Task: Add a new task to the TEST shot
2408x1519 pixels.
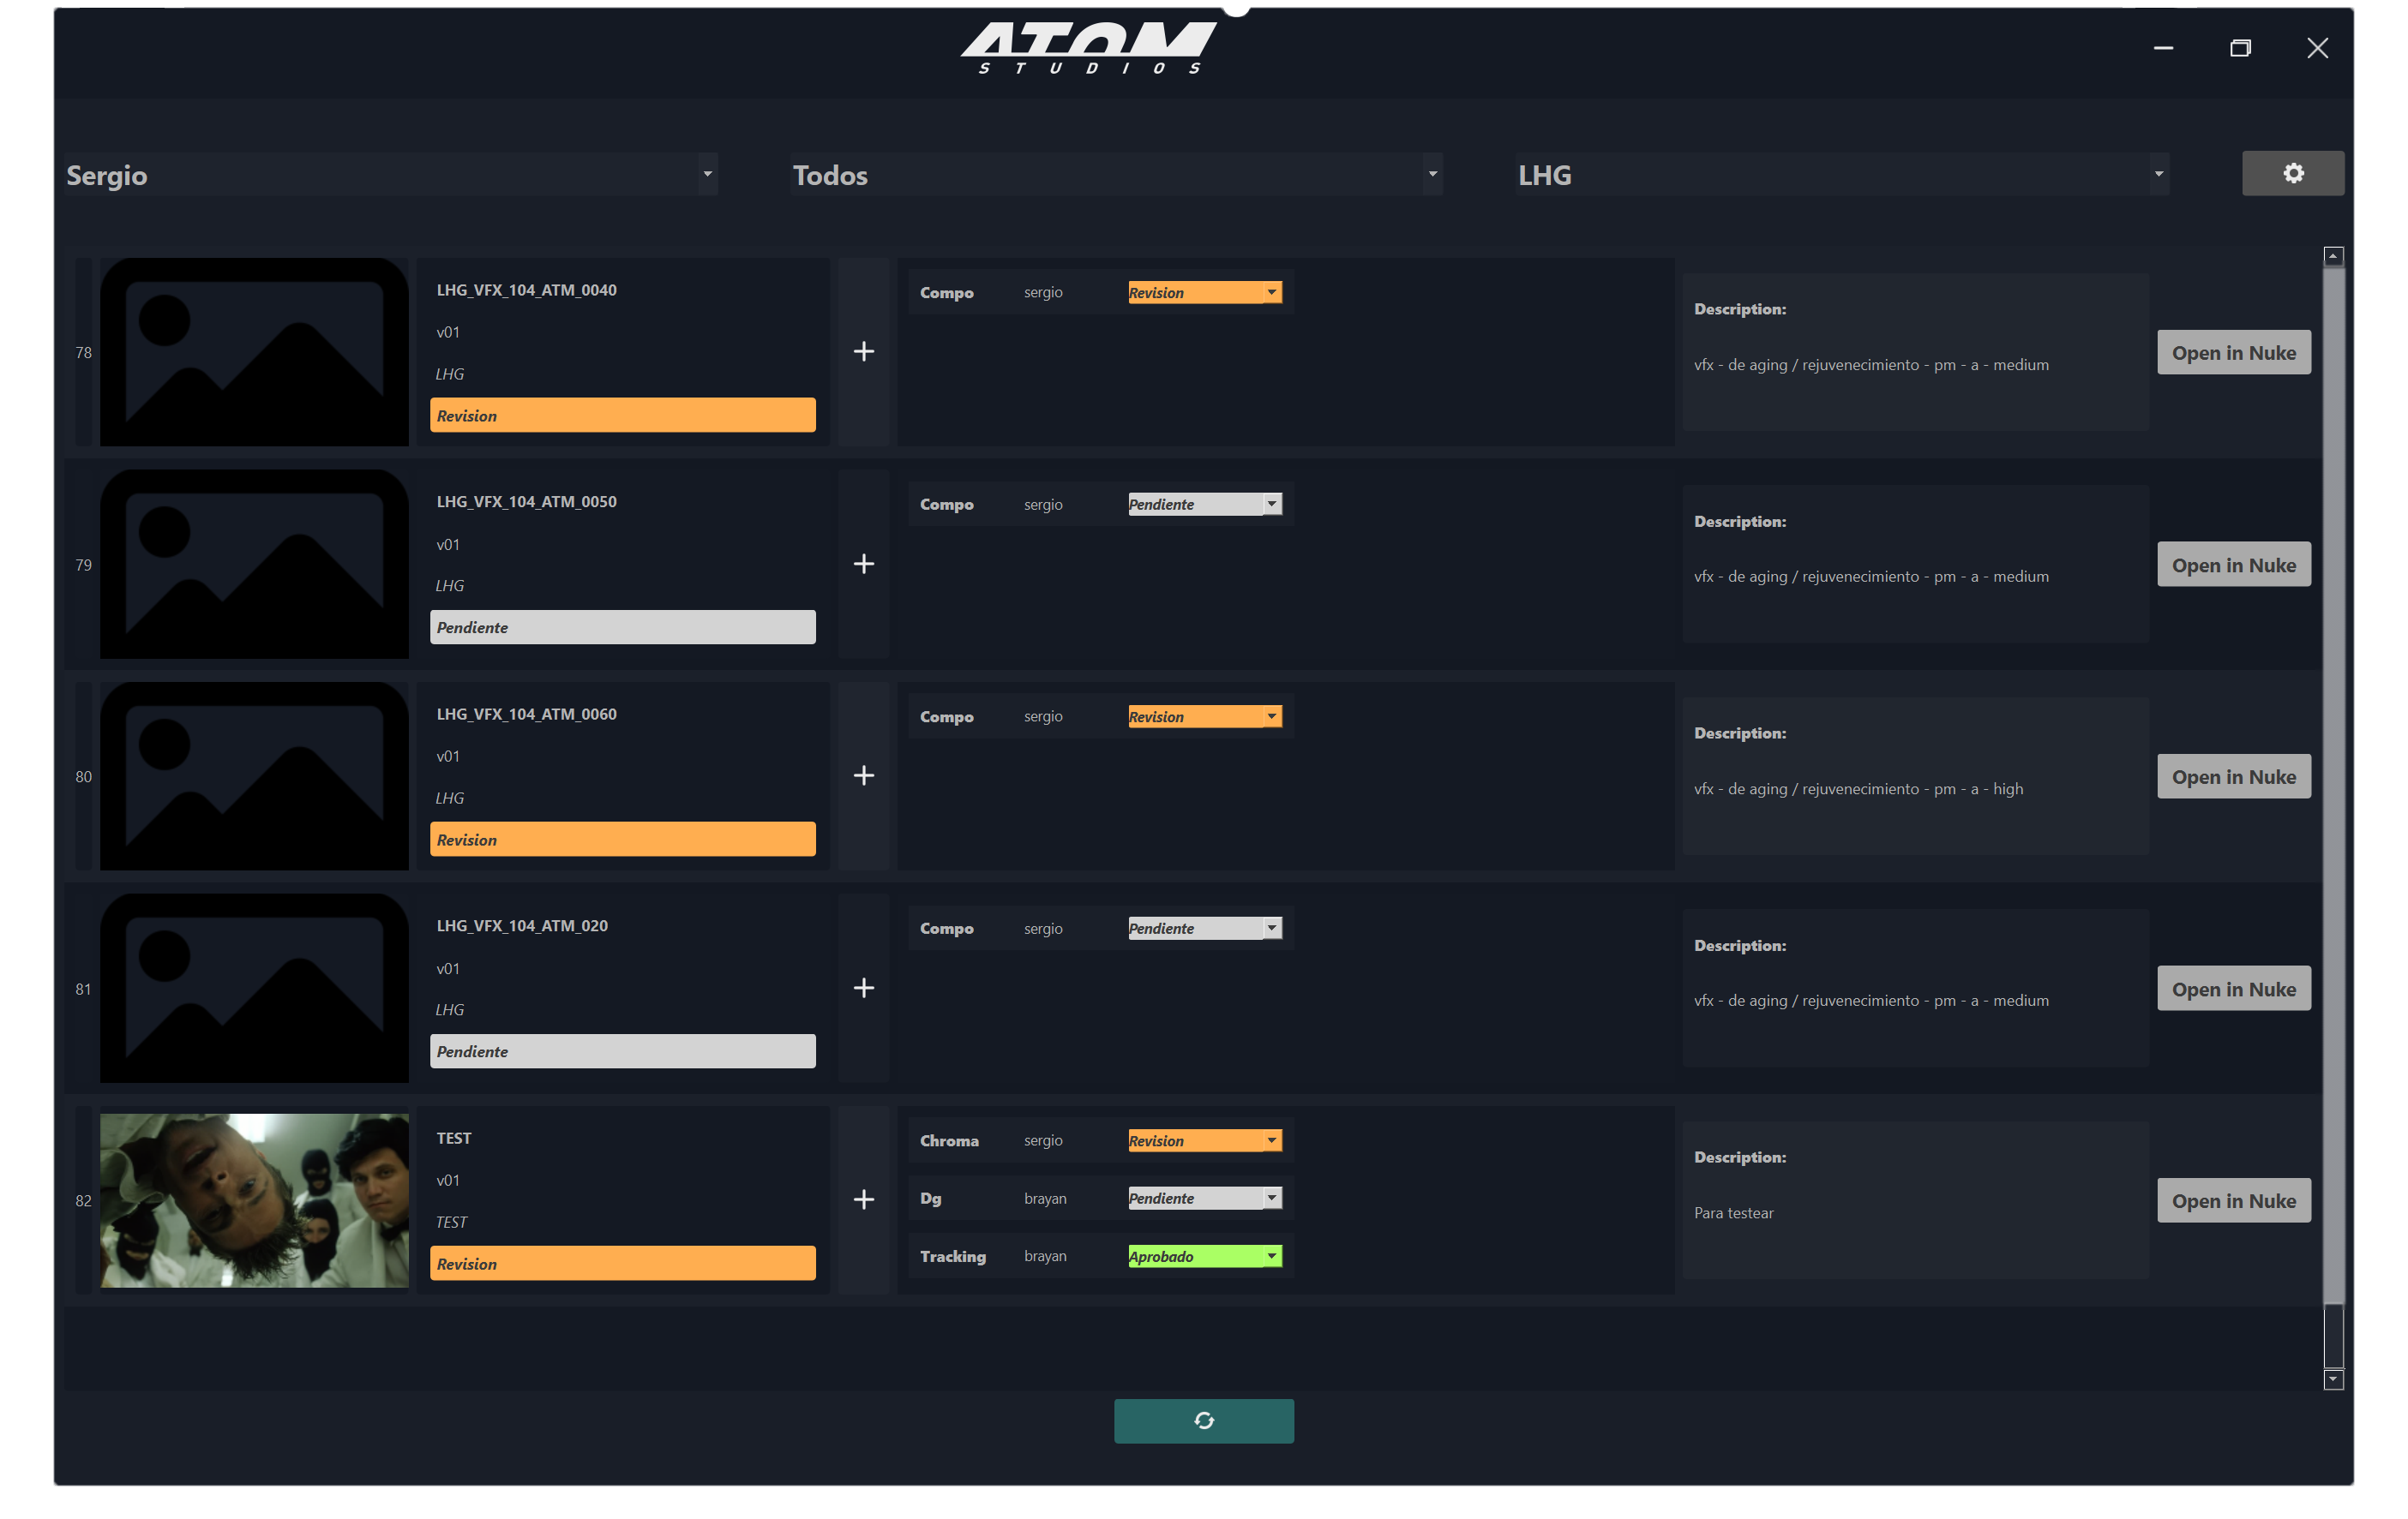Action: pyautogui.click(x=863, y=1199)
